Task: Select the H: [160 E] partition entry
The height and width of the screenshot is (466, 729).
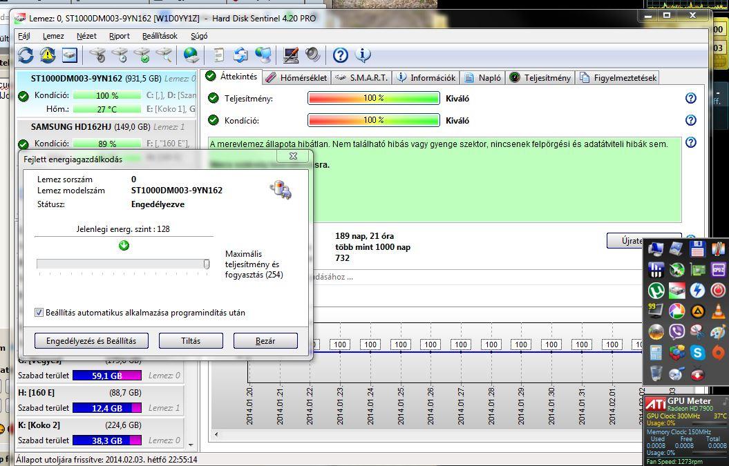Action: coord(100,400)
